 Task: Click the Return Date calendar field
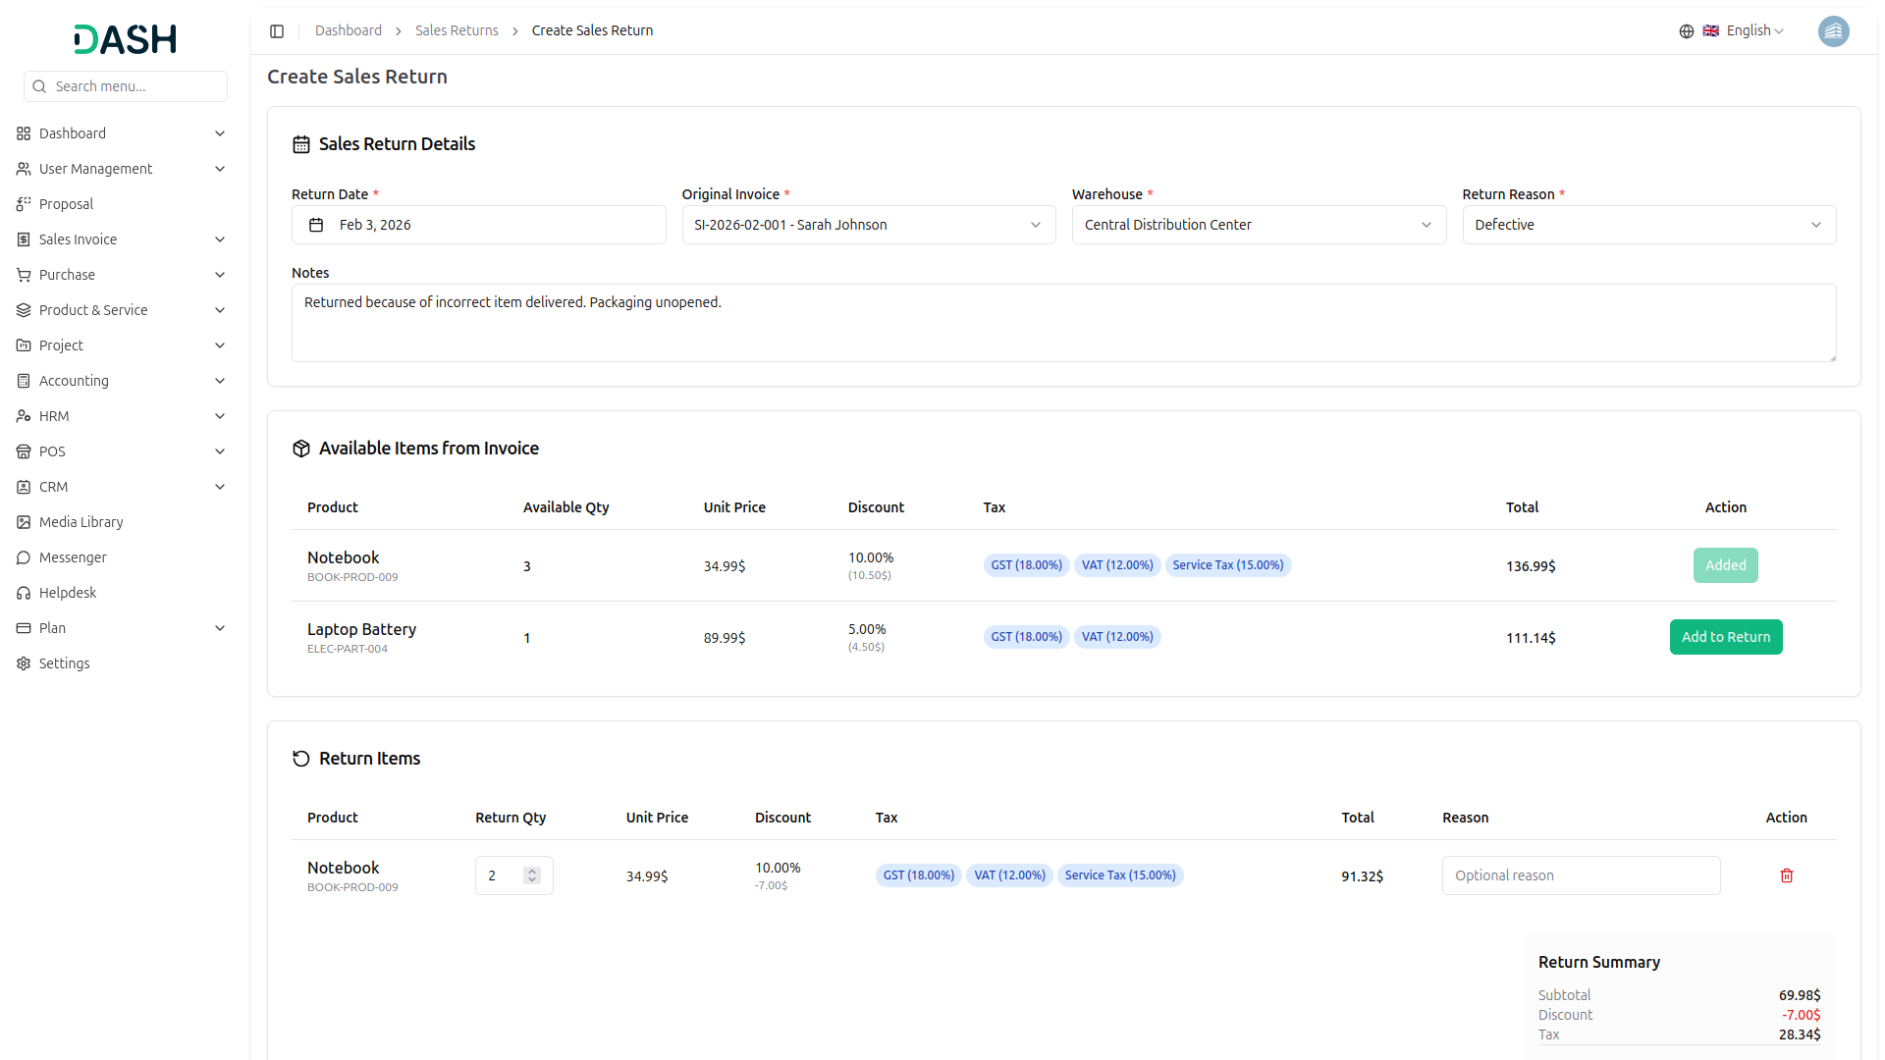click(x=478, y=225)
